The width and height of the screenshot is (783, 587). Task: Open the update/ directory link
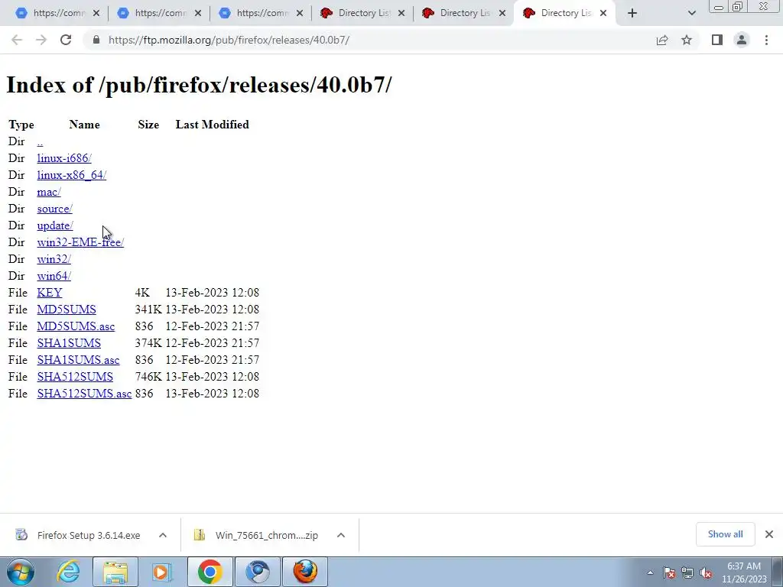point(55,225)
